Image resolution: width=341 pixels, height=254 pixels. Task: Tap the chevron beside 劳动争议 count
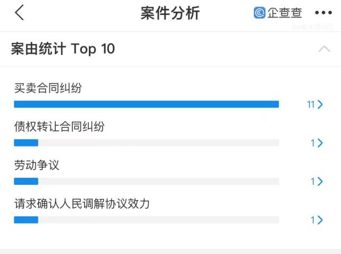(320, 182)
